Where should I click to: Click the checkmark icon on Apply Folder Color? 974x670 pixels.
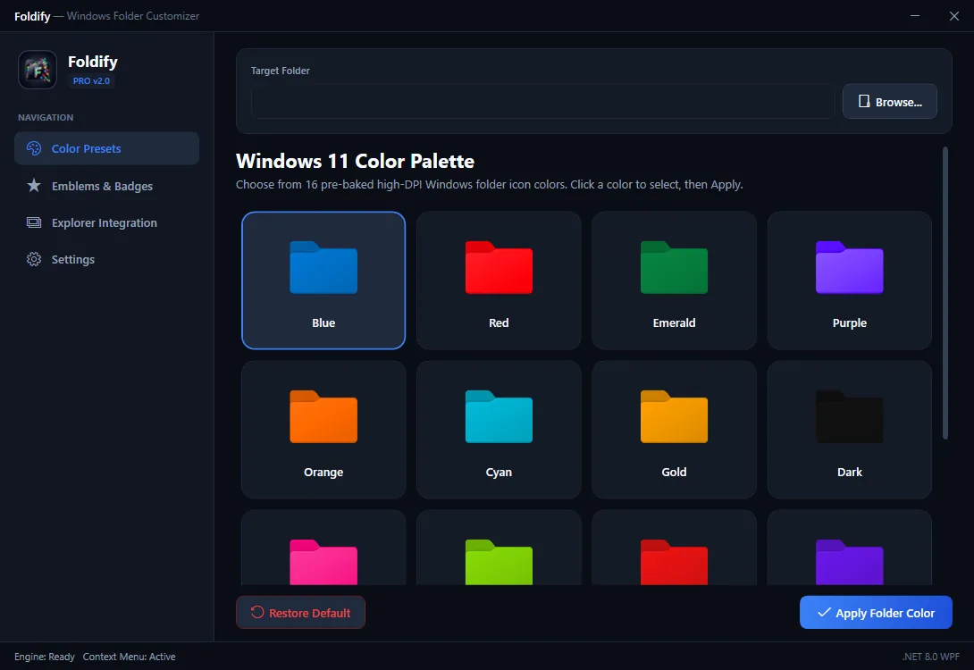(x=824, y=612)
